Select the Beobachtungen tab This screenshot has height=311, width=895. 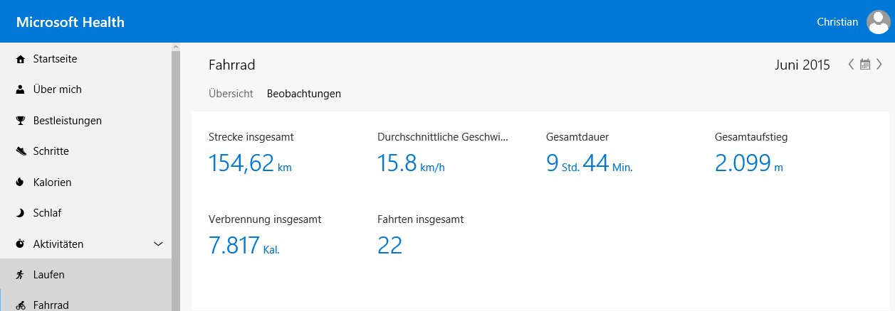click(x=303, y=93)
